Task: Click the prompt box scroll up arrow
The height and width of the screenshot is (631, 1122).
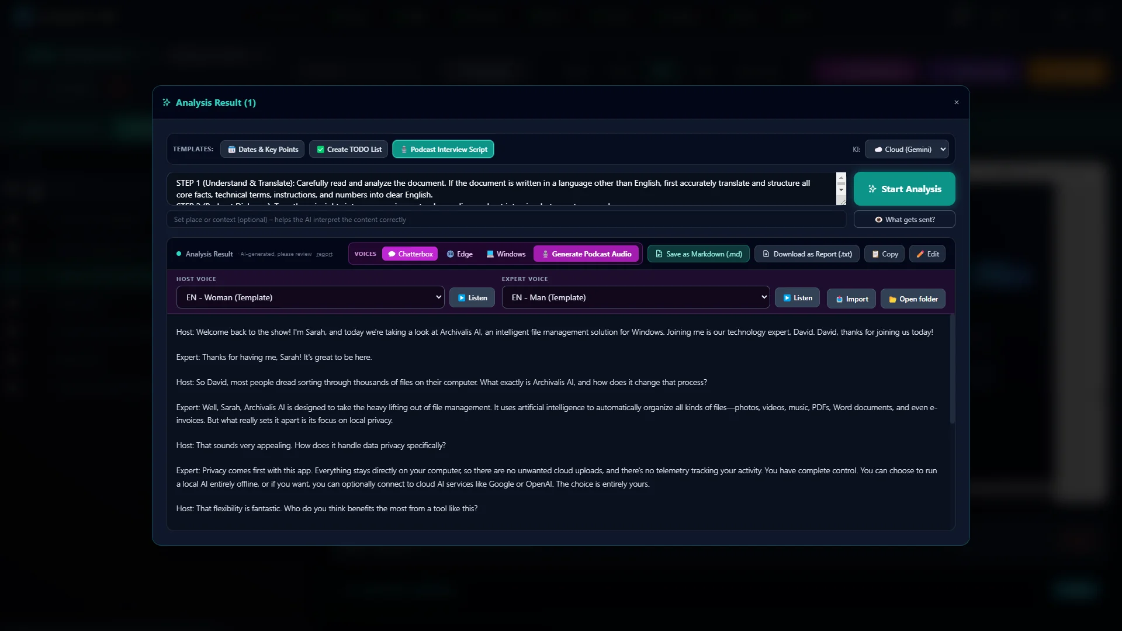Action: tap(841, 178)
